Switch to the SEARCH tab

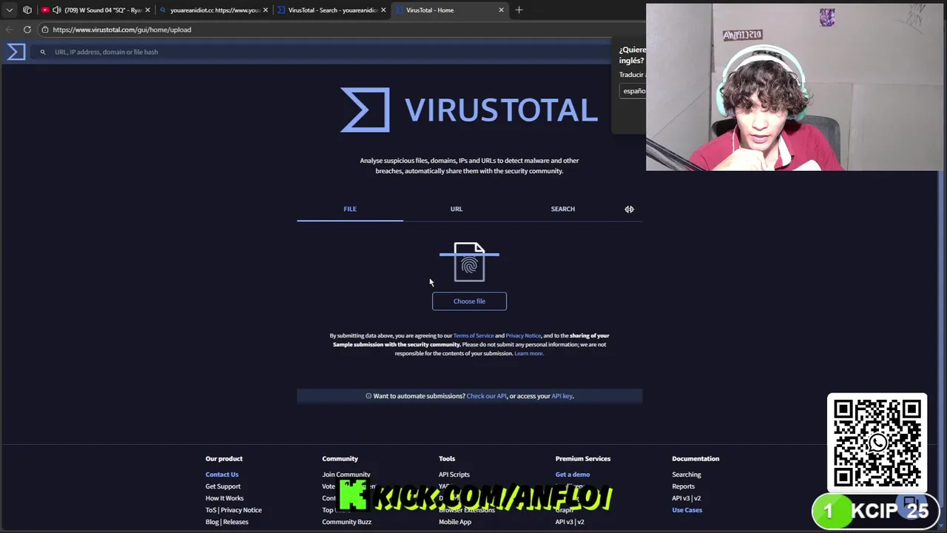[x=562, y=209]
